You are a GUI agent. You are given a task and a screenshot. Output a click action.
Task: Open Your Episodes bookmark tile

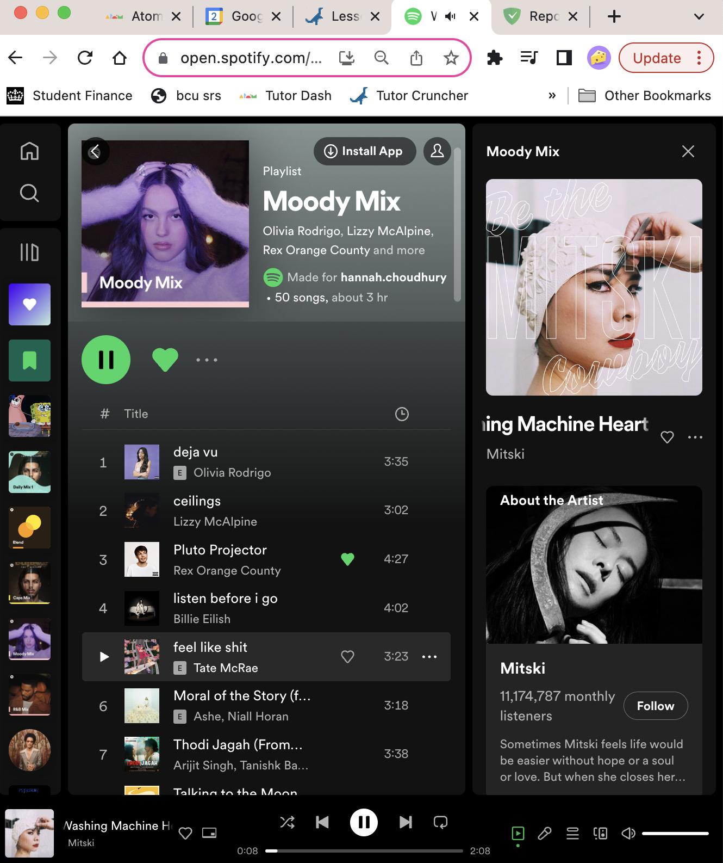pyautogui.click(x=29, y=360)
